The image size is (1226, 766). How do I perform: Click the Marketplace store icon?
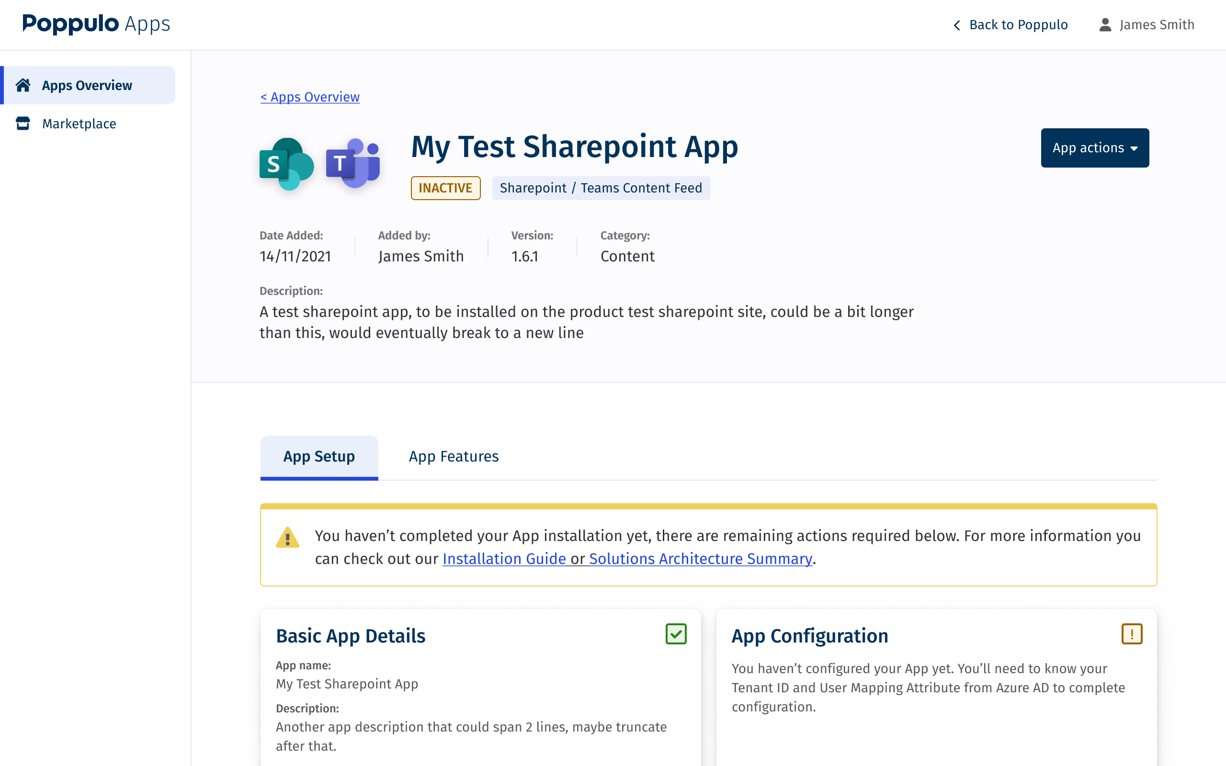click(x=23, y=124)
